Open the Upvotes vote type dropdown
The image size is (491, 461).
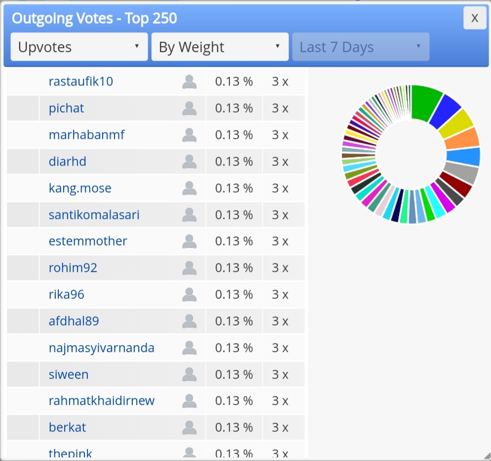coord(79,47)
